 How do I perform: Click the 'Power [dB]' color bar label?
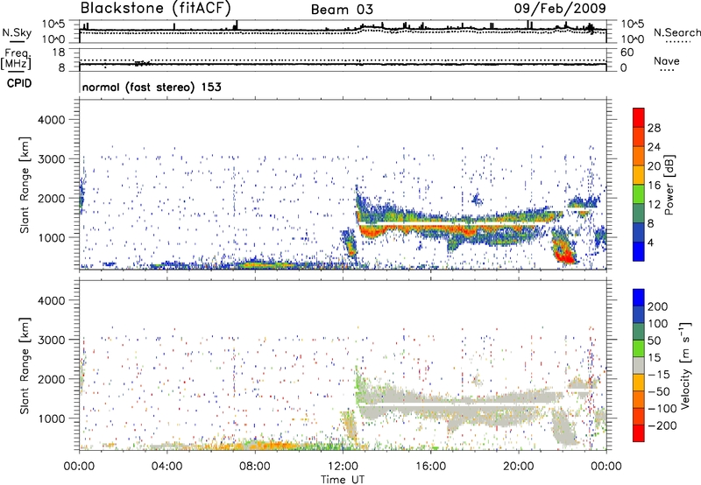point(669,185)
